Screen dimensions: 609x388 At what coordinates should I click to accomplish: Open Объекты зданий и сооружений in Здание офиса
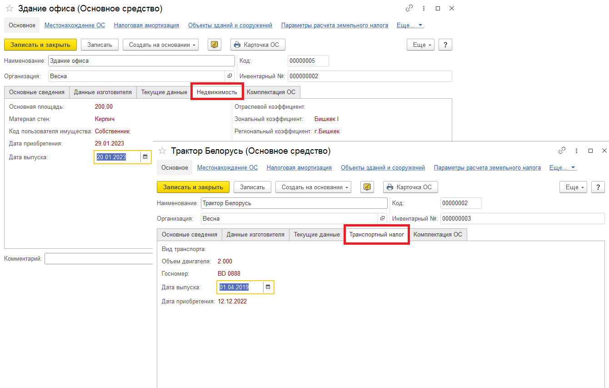[230, 25]
